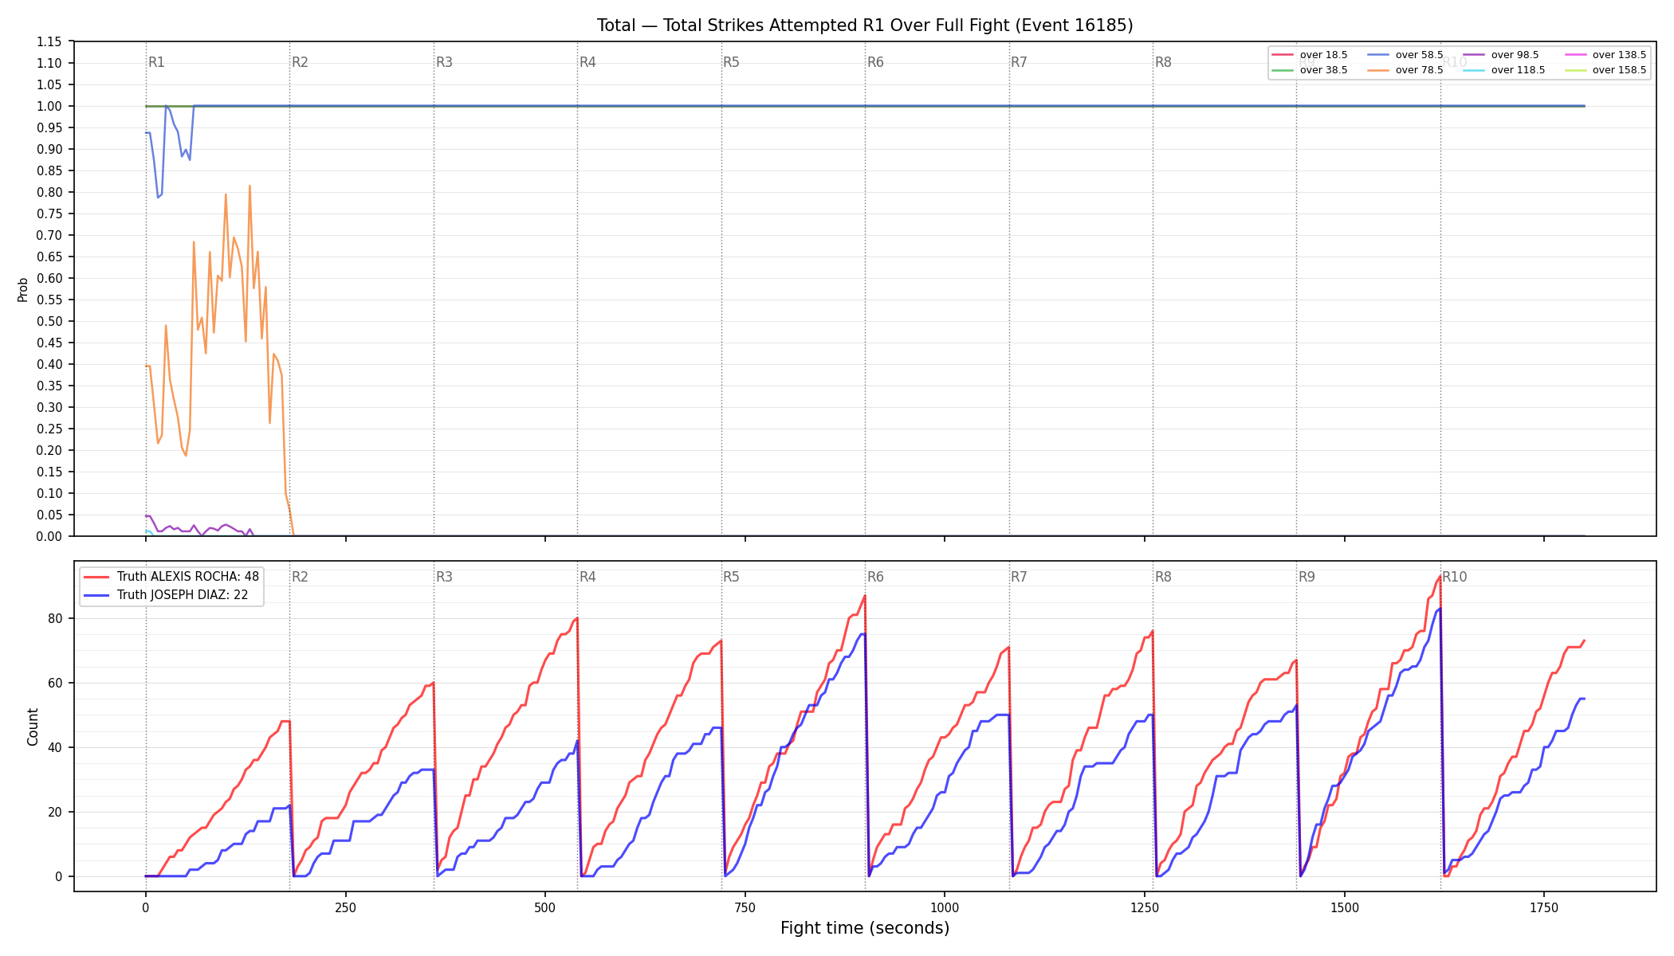
Task: Click the 'over 58.5' legend label
Action: pyautogui.click(x=1419, y=55)
